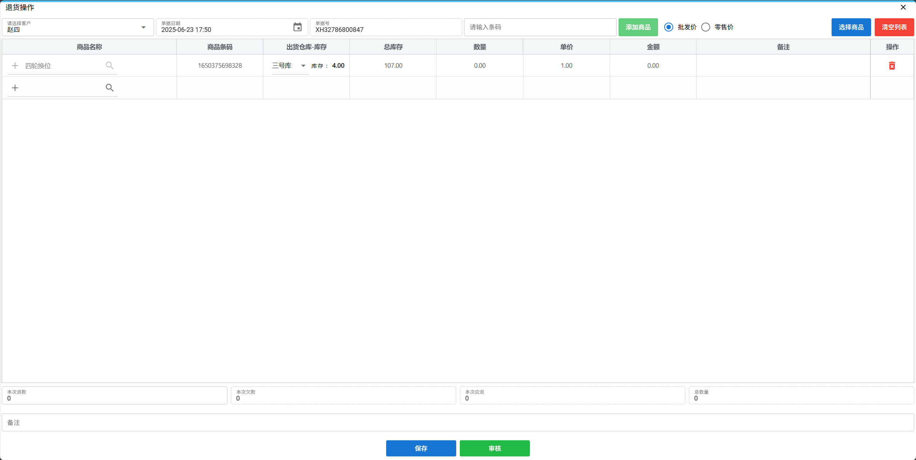The image size is (916, 460).
Task: Click the 四轮换位 product name field
Action: 63,66
